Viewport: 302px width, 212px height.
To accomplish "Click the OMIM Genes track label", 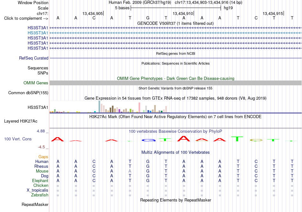I will click(36, 83).
